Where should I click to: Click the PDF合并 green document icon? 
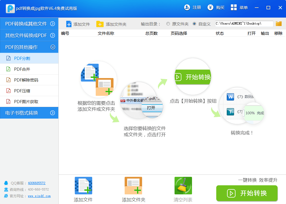(8, 69)
